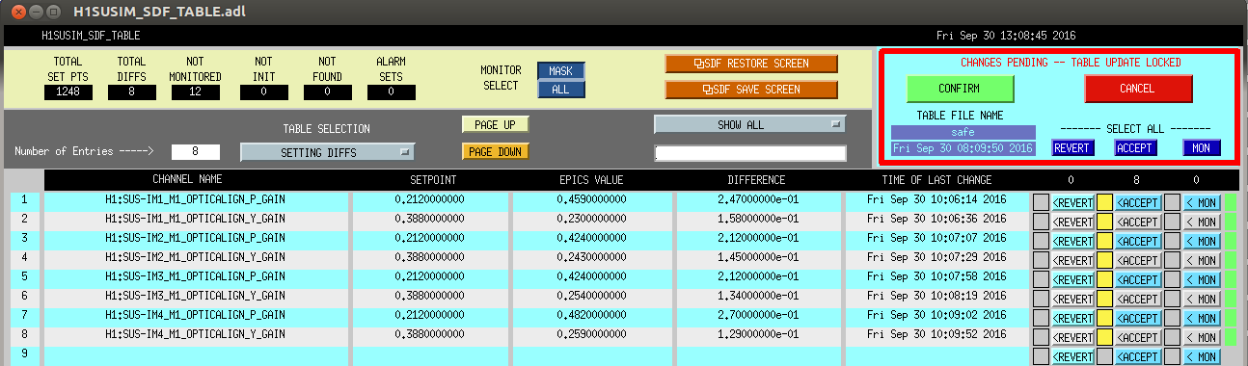Image resolution: width=1248 pixels, height=366 pixels.
Task: Click channel name H1:SUS-IM4_M1_OPTICALIGN_P_GAIN
Action: click(195, 315)
